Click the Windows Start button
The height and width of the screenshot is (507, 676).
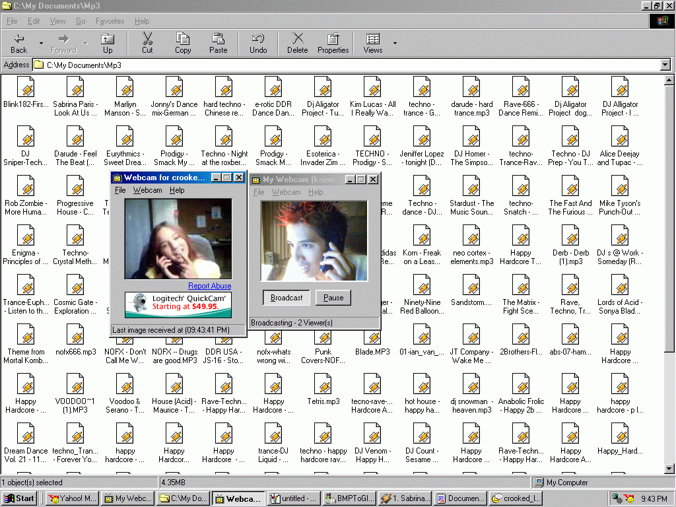click(x=20, y=498)
